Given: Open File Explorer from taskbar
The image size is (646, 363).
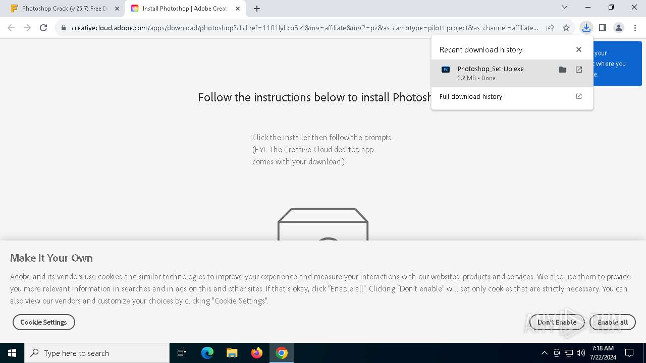Looking at the screenshot, I should coord(232,353).
